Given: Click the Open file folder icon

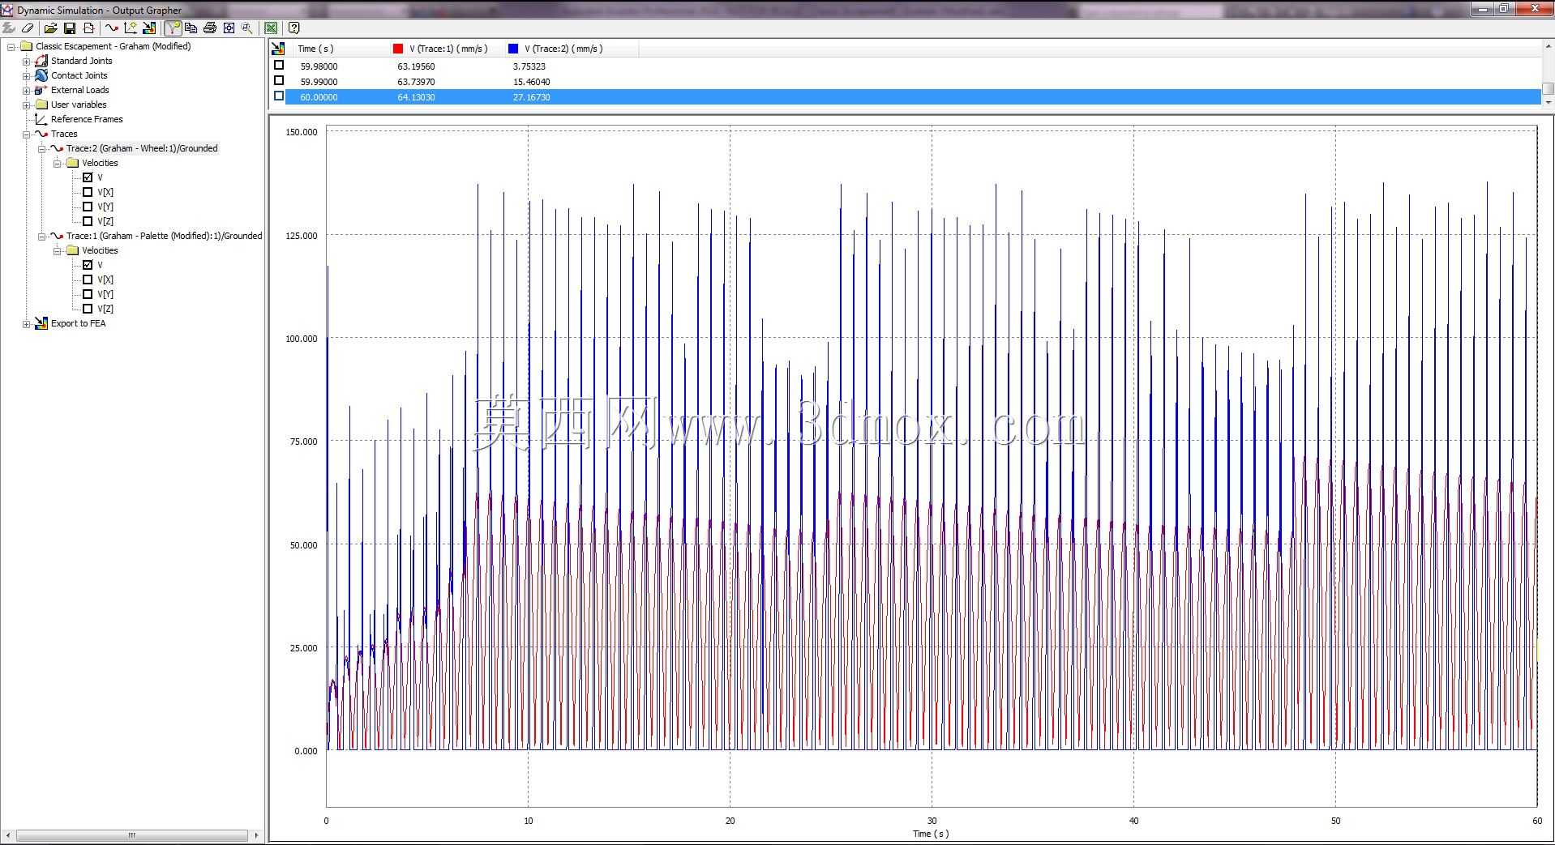Looking at the screenshot, I should pyautogui.click(x=50, y=28).
